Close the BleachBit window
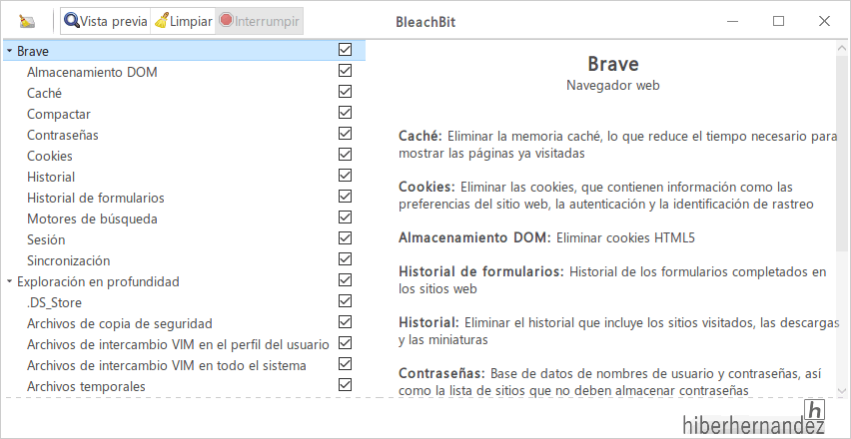Viewport: 851px width, 439px height. (824, 21)
